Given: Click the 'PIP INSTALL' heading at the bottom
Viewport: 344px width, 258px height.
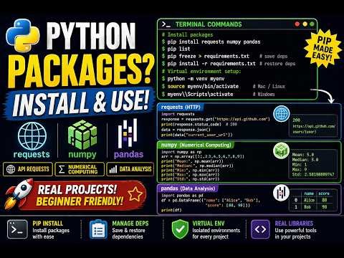Looking at the screenshot, I should tap(48, 224).
